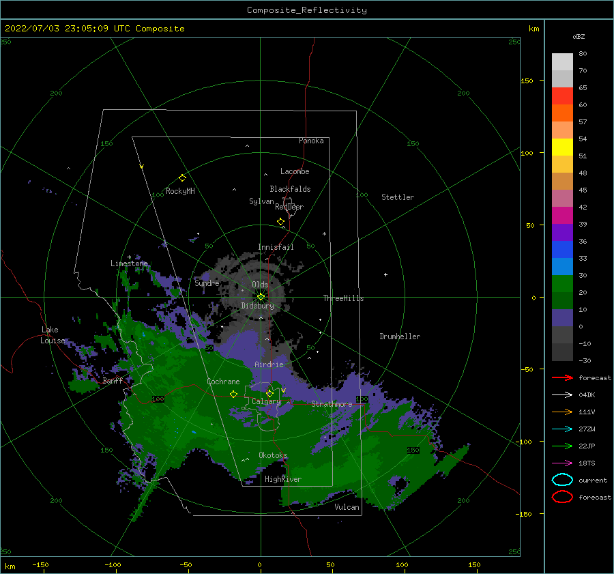Click the magenta 18TS arrow in the legend
Viewport: 614px width, 574px height.
562,463
